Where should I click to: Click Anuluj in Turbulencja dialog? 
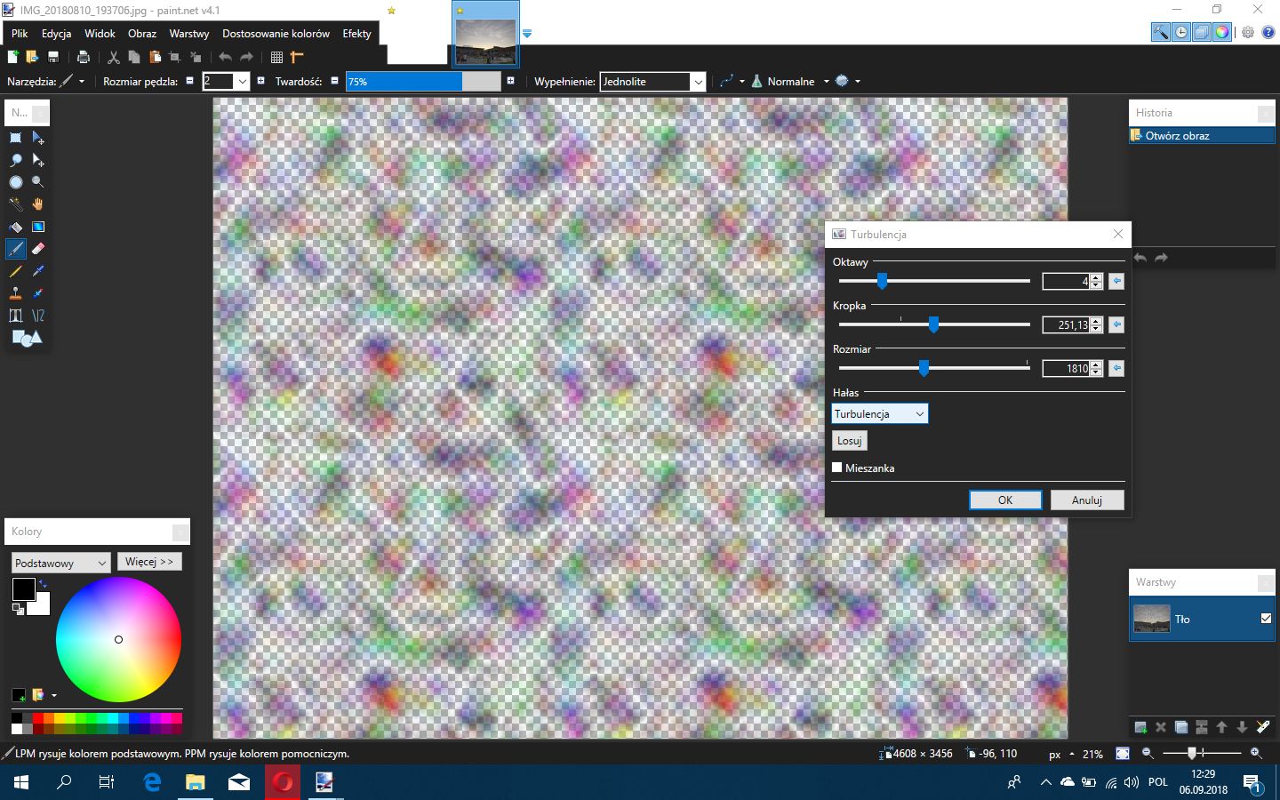[x=1087, y=500]
